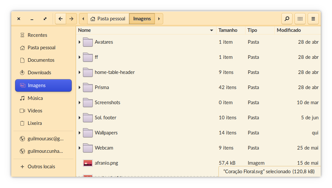Select the Screenshots folder row
Image resolution: width=332 pixels, height=188 pixels.
[x=198, y=103]
